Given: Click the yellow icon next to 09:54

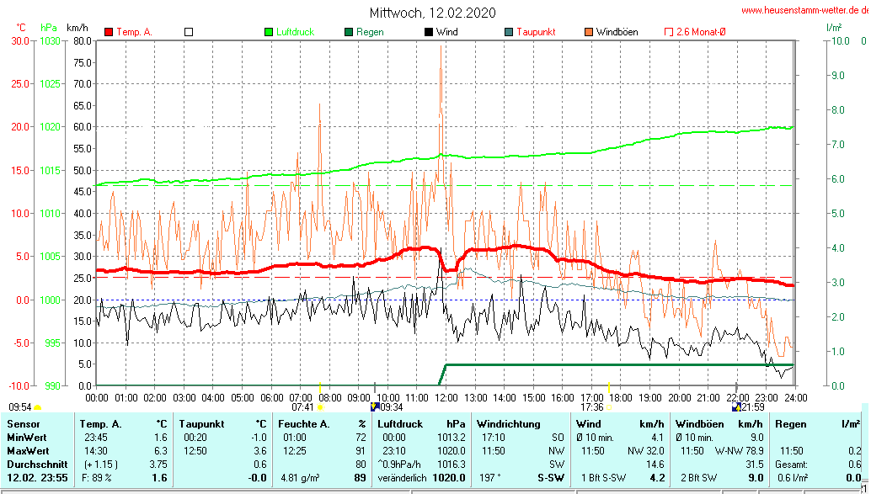Looking at the screenshot, I should click(38, 407).
